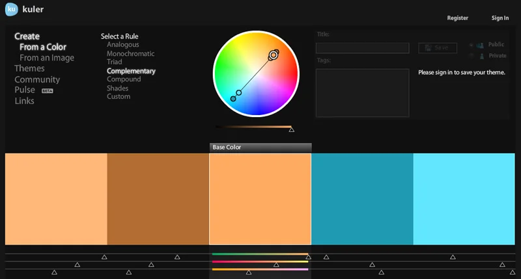Click handle on pink-to-yellow base color slider

pos(276,265)
